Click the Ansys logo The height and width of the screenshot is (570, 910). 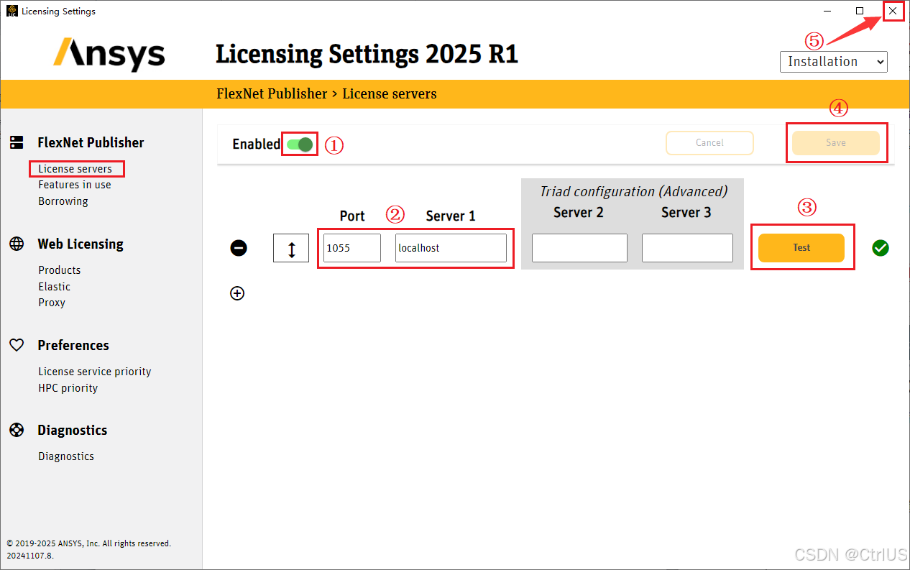(109, 55)
